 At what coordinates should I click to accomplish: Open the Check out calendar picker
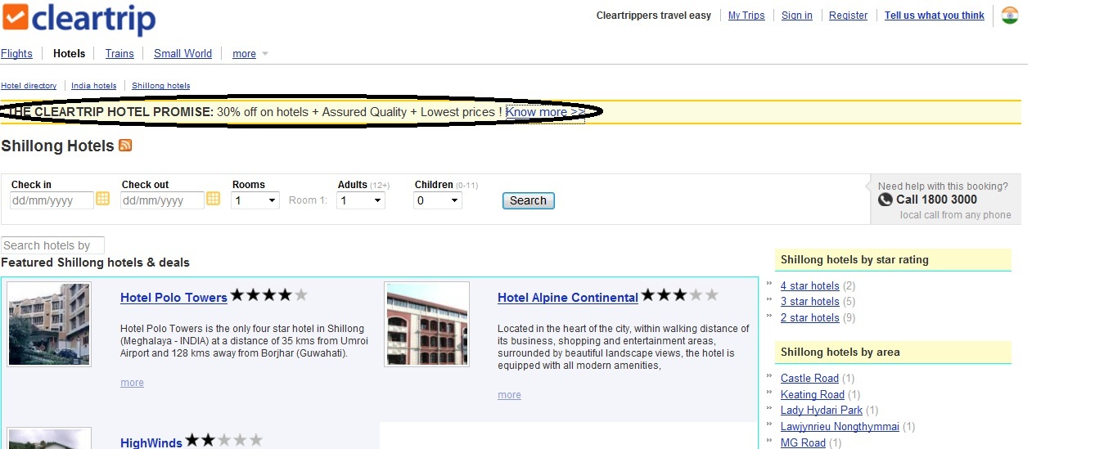[x=214, y=199]
